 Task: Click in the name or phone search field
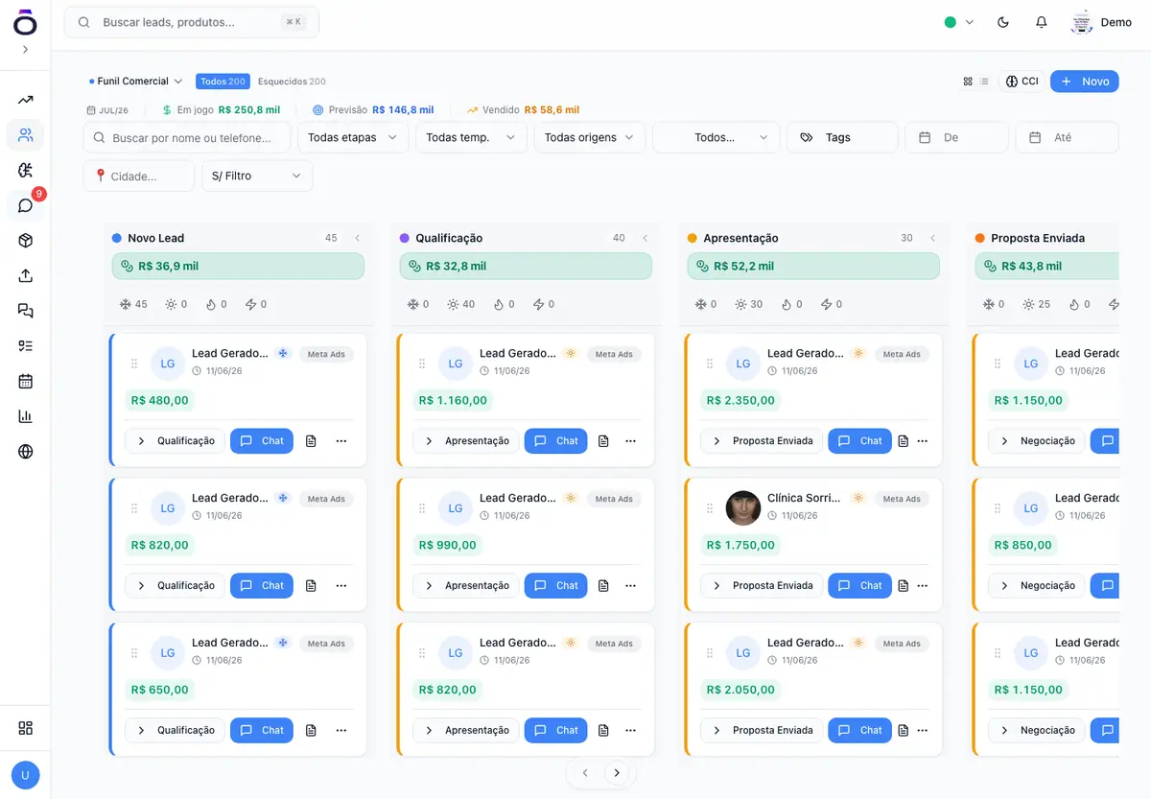187,137
